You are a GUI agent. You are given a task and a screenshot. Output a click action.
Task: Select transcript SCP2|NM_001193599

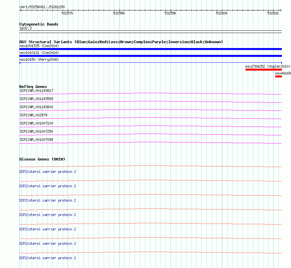(x=36, y=99)
